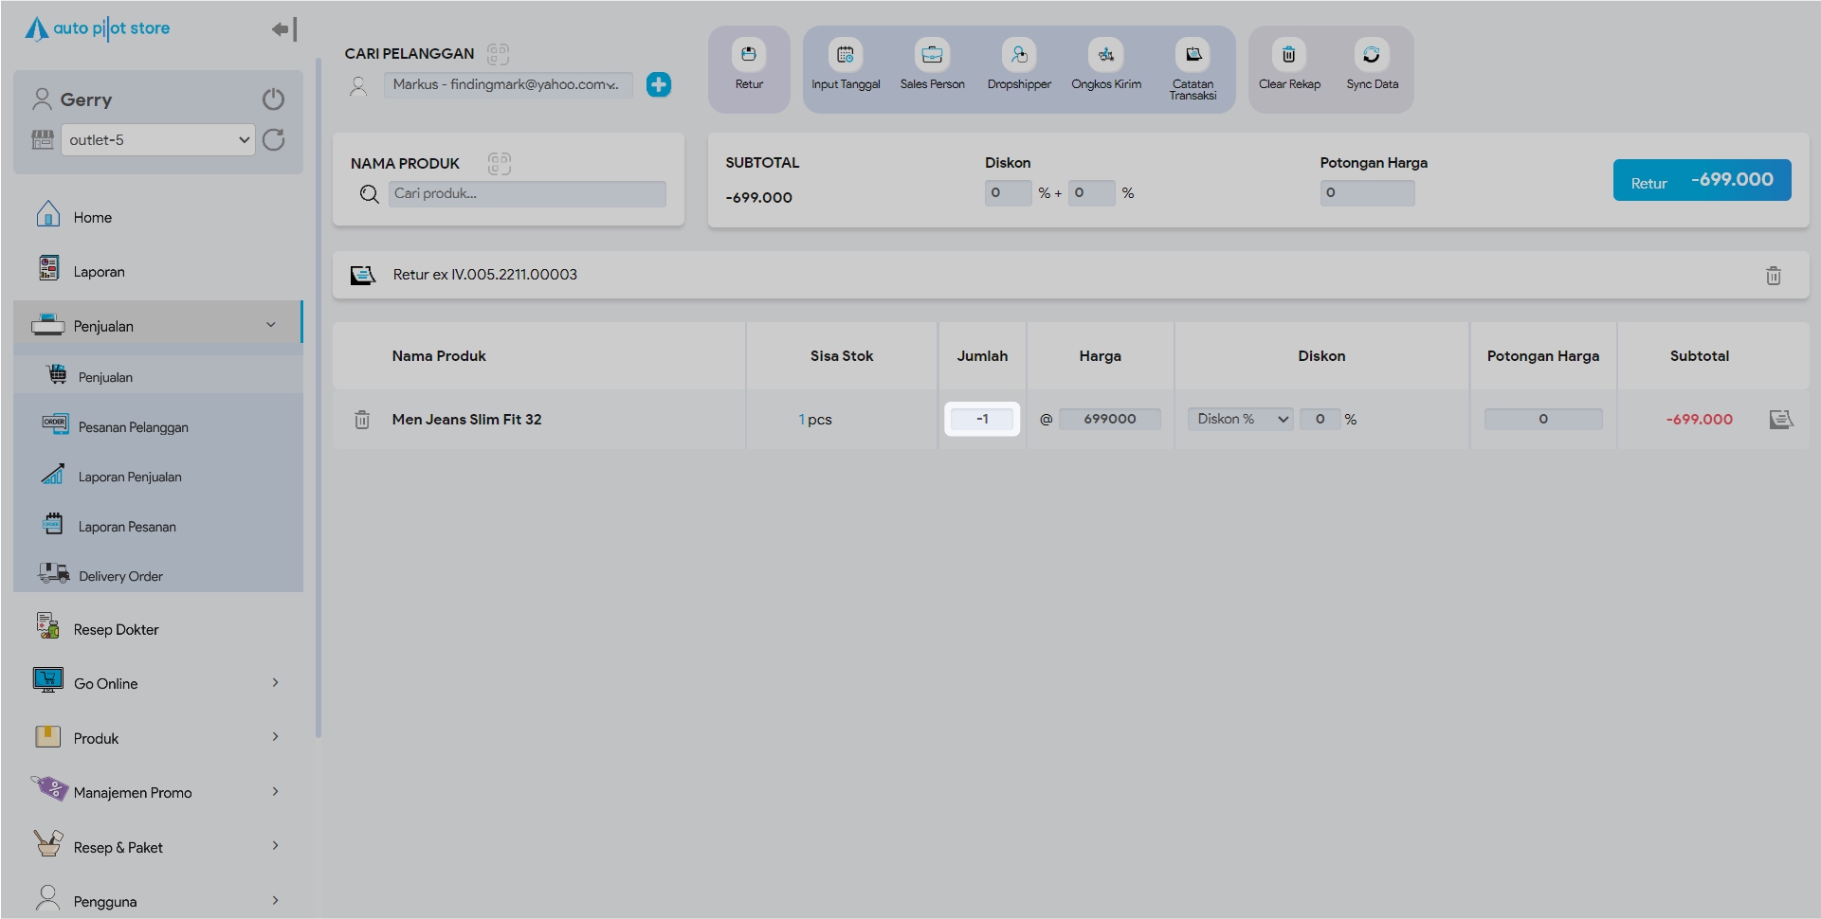This screenshot has height=919, width=1821.
Task: Delete the Men Jeans Slim Fit row
Action: coord(362,420)
